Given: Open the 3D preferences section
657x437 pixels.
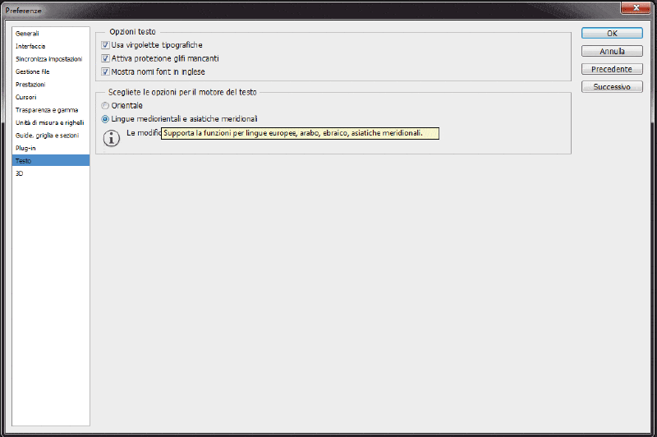Looking at the screenshot, I should coord(20,173).
